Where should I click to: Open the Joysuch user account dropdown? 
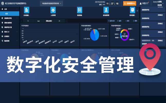coord(158,3)
